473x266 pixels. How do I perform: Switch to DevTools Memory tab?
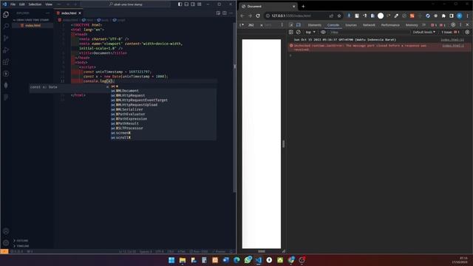412,25
